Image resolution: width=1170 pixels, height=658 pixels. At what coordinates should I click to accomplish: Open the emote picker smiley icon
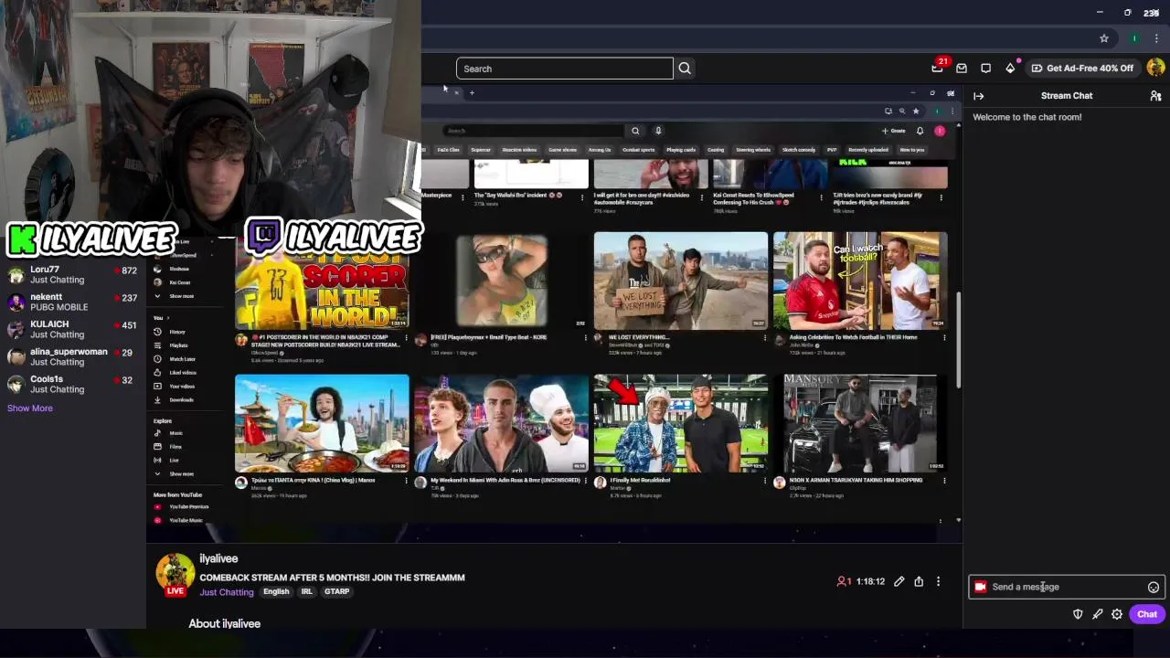1154,588
